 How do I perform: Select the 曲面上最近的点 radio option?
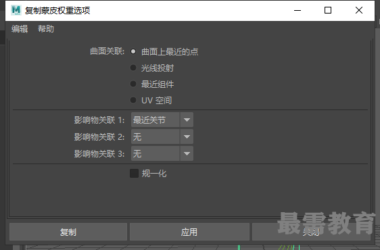coord(133,51)
